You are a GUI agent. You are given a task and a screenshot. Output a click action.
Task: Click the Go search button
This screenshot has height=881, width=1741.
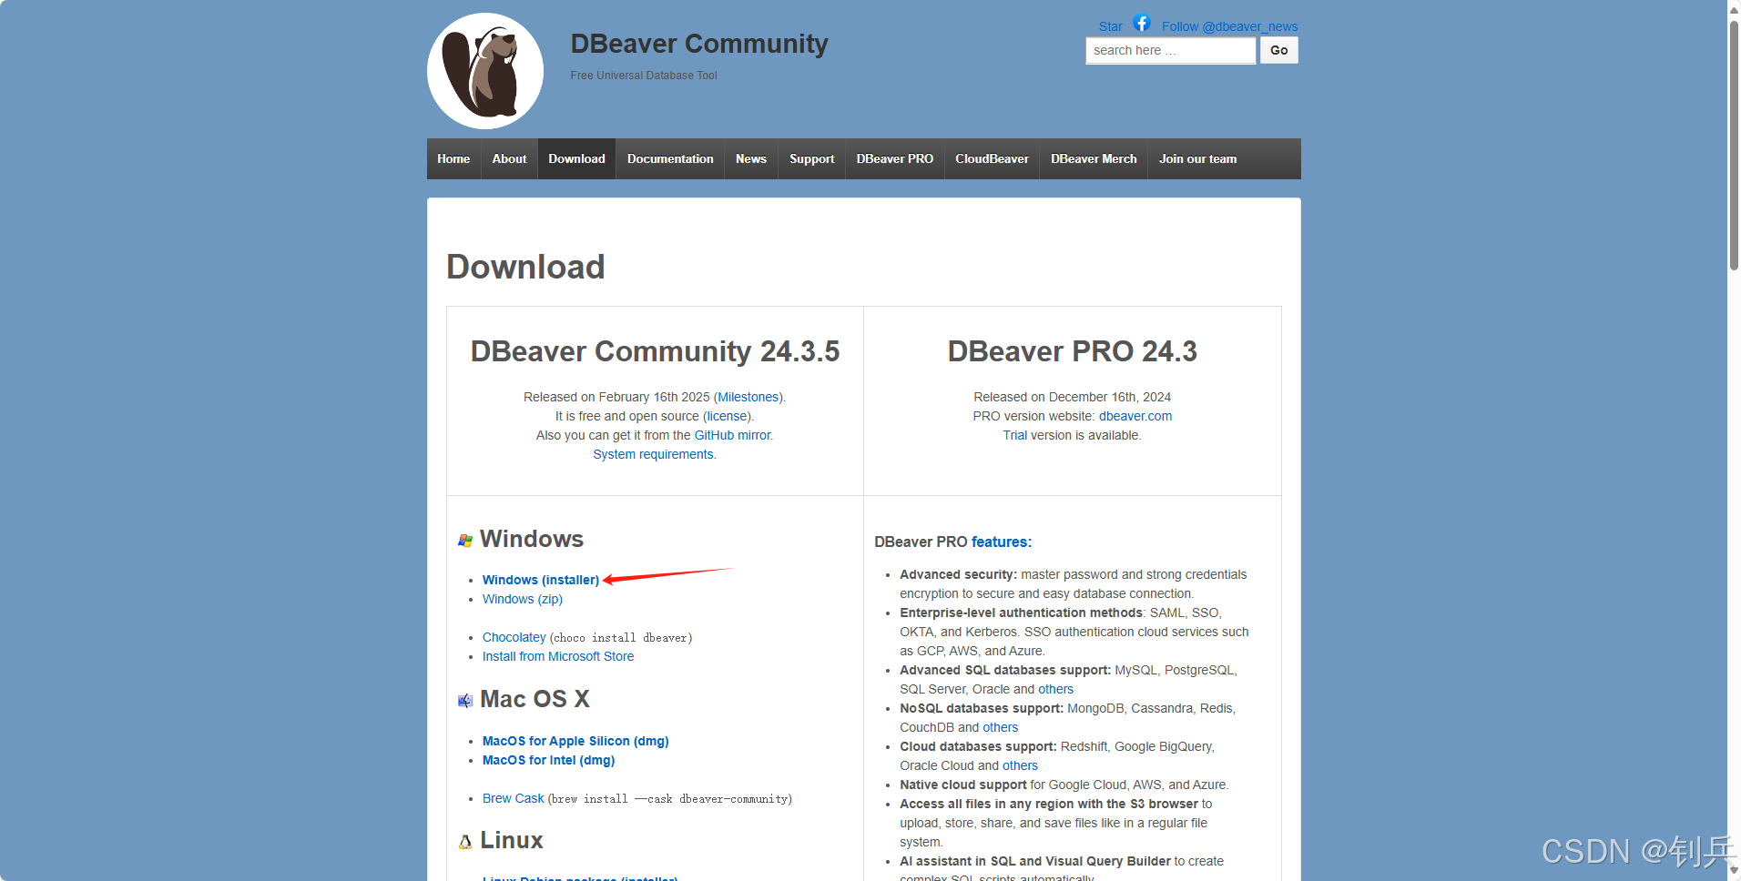click(x=1278, y=50)
